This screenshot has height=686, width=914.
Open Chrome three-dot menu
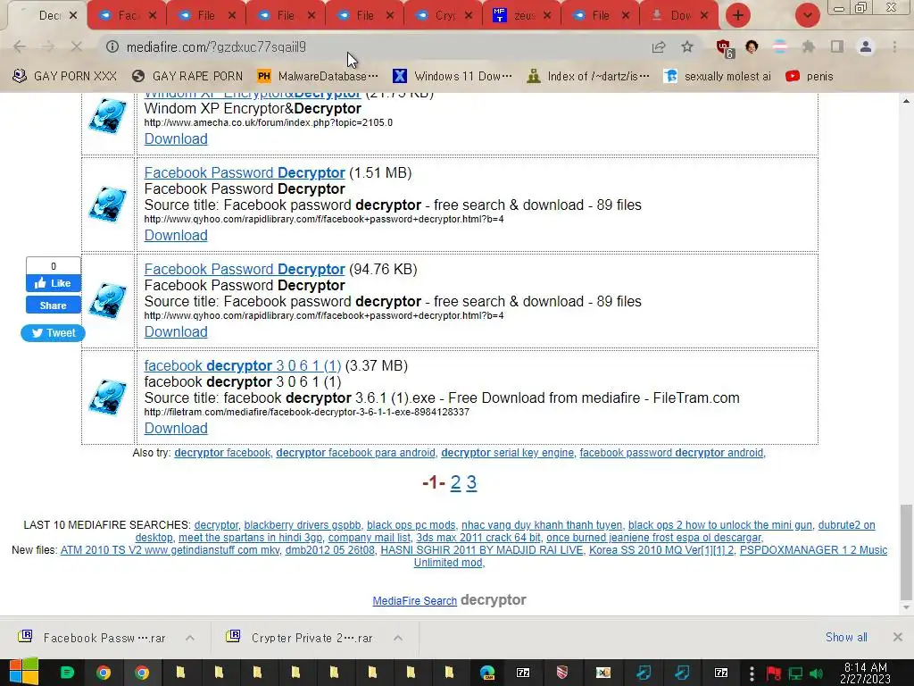pos(894,46)
